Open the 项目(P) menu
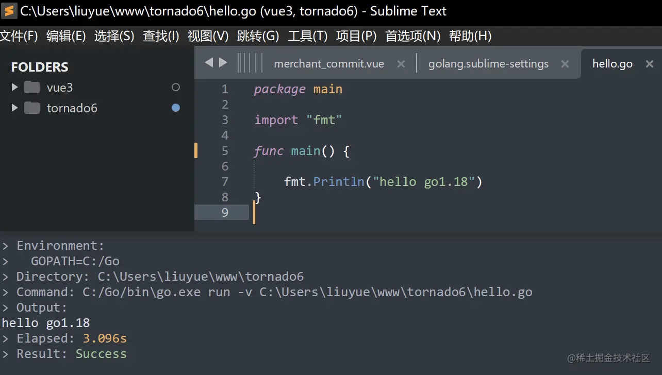Viewport: 662px width, 375px height. [356, 36]
